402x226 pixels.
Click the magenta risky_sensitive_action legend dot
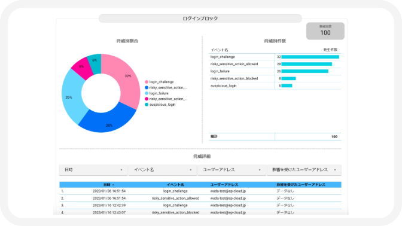147,99
